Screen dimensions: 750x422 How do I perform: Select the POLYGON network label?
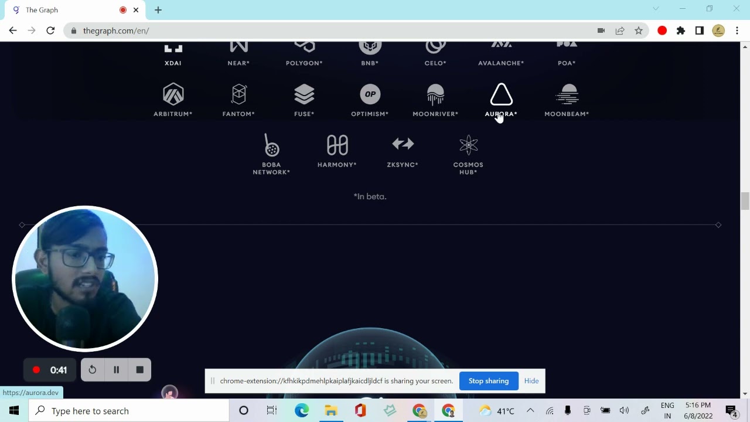[x=304, y=63]
